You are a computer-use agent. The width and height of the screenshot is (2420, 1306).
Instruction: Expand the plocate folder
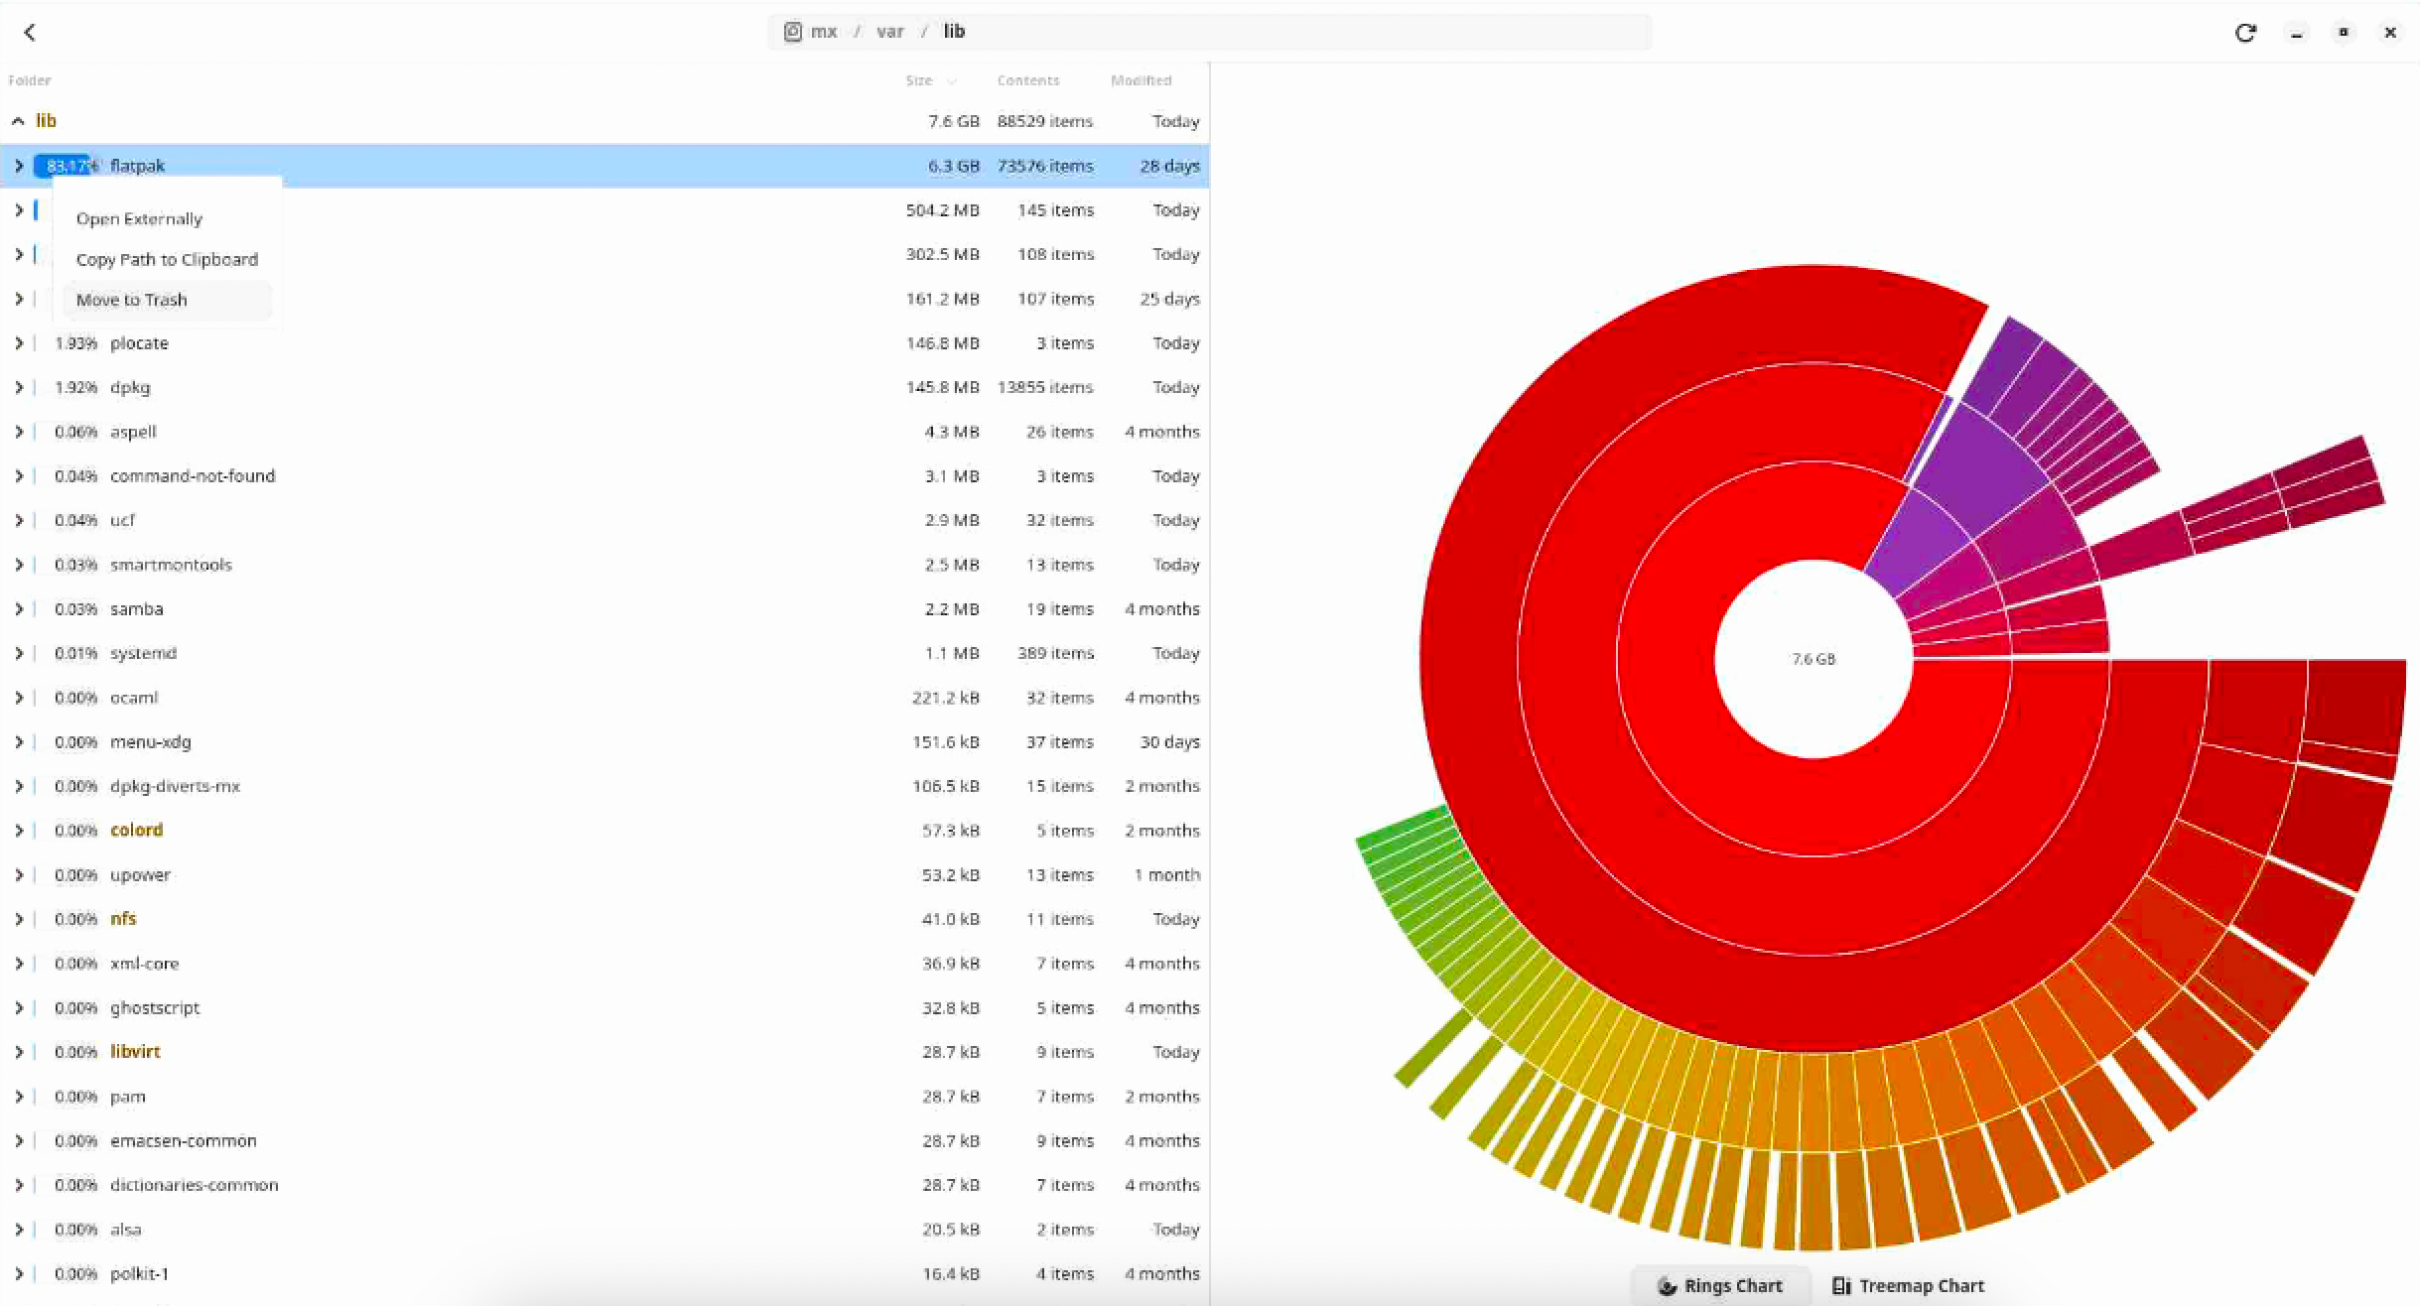[x=18, y=343]
